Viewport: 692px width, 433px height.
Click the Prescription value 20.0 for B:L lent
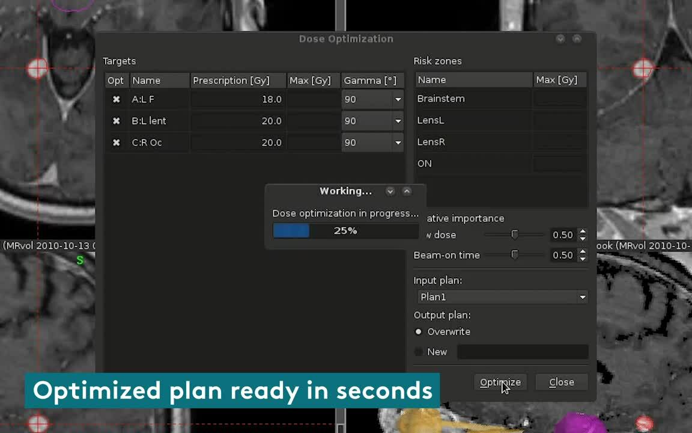238,121
